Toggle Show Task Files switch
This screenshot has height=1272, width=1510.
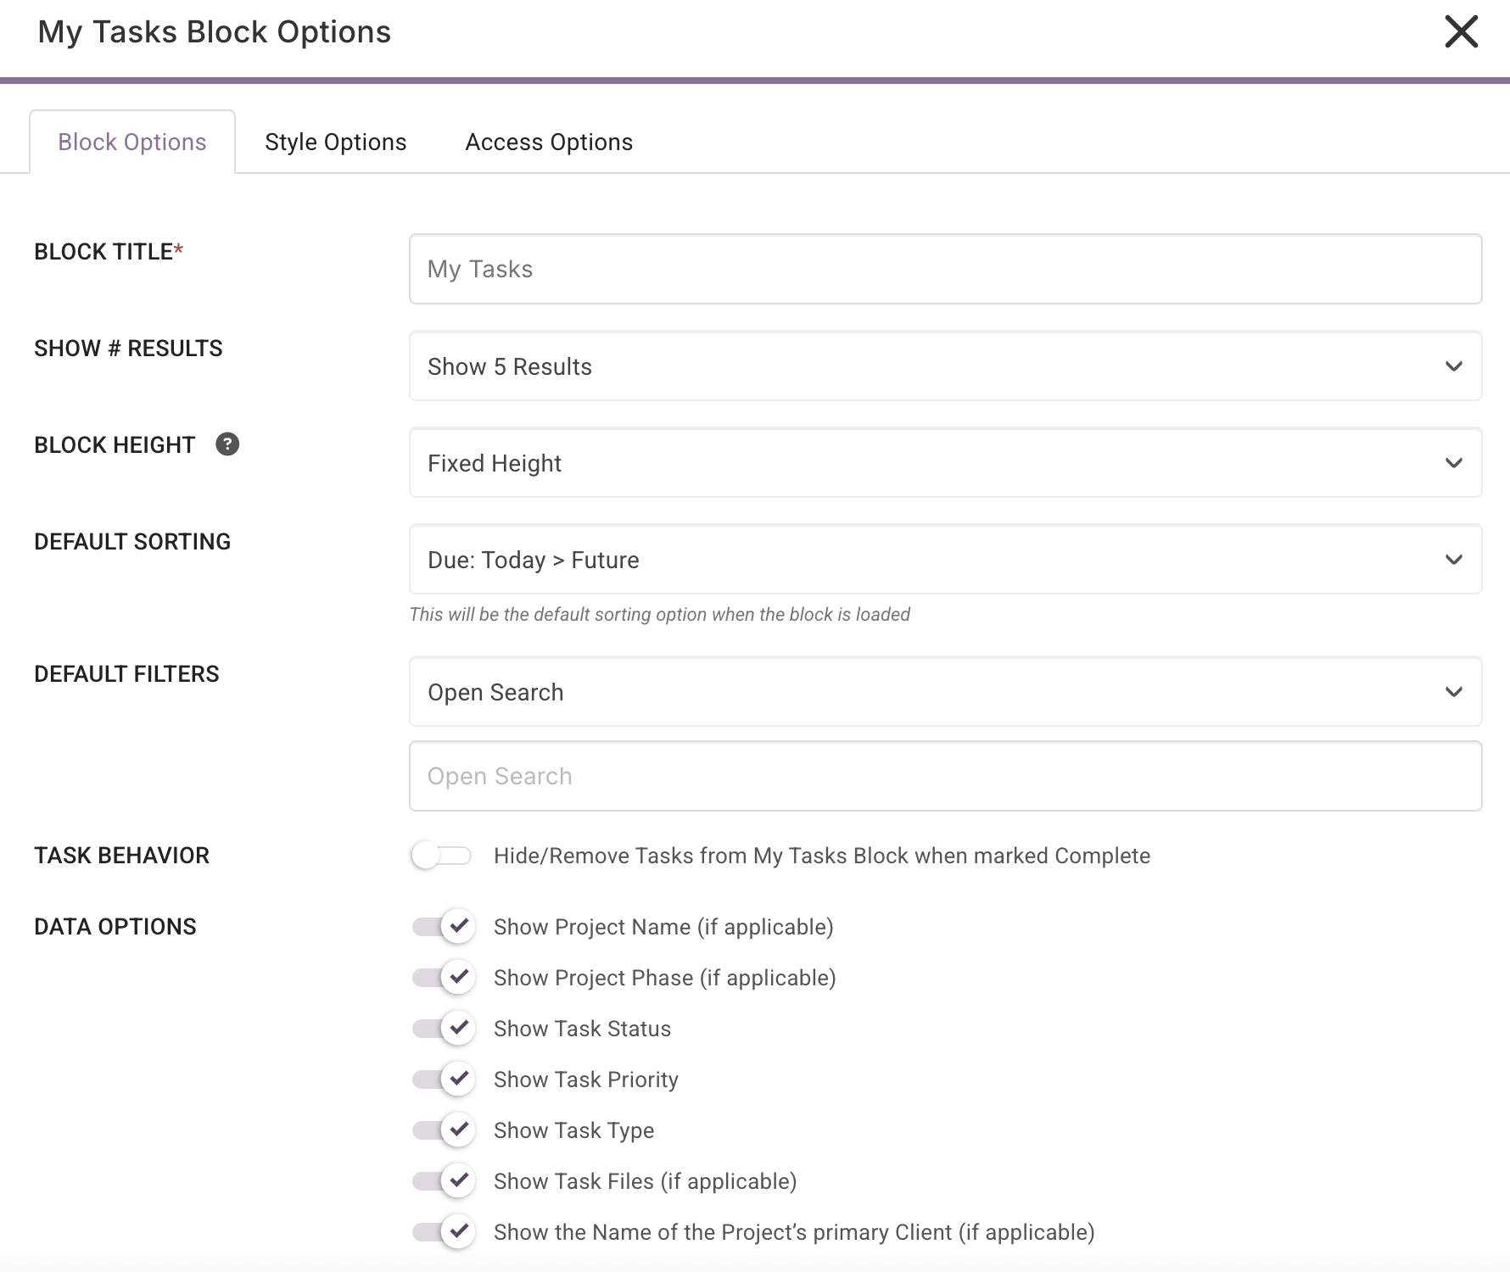[443, 1181]
